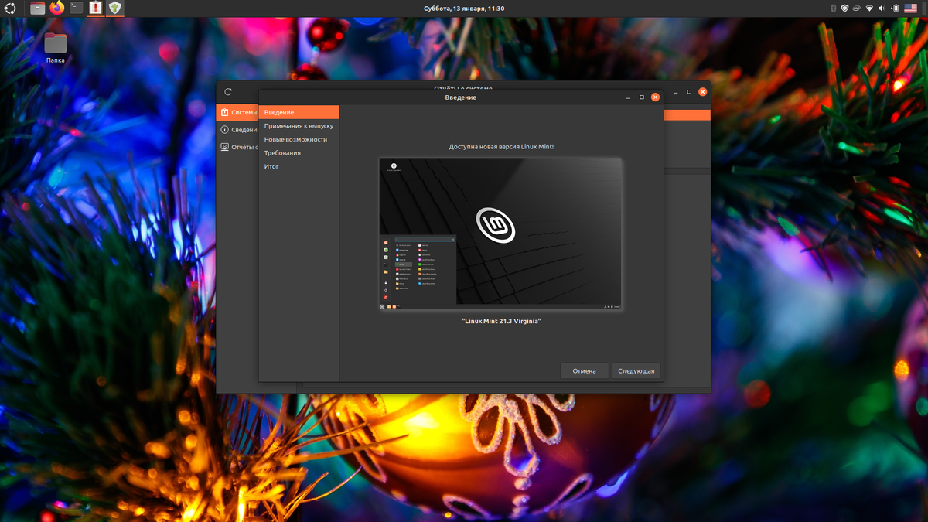Select Итог in the sidebar
The height and width of the screenshot is (522, 928).
point(299,166)
